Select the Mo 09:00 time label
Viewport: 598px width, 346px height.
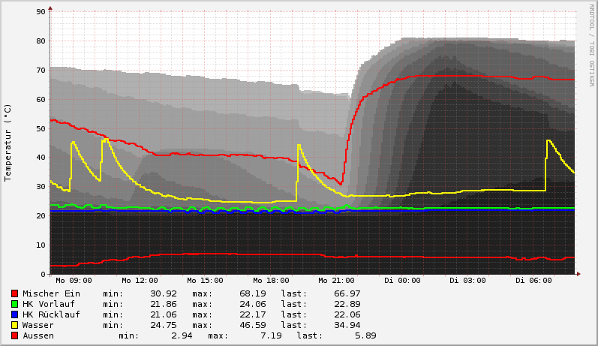click(72, 281)
